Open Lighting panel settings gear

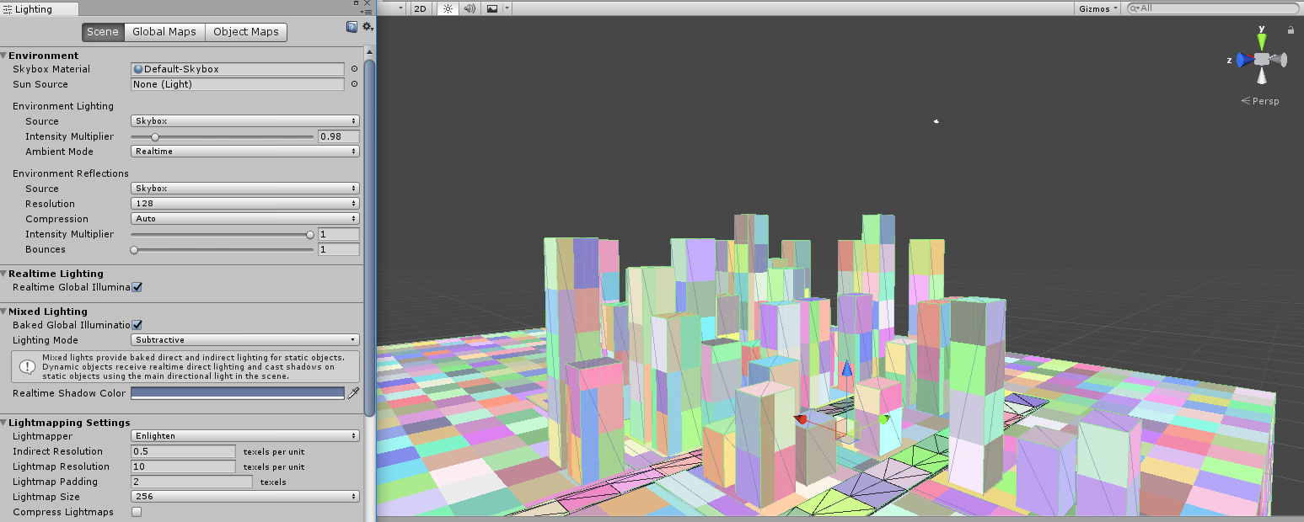coord(368,27)
